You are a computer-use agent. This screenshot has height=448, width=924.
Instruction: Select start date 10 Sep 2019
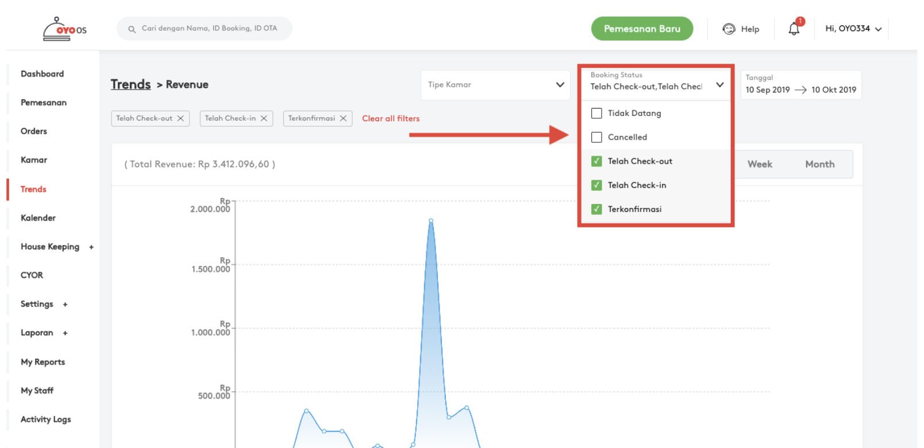768,90
